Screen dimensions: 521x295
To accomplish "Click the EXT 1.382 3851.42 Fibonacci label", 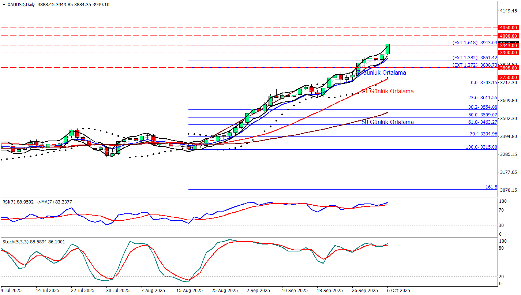I will point(475,58).
